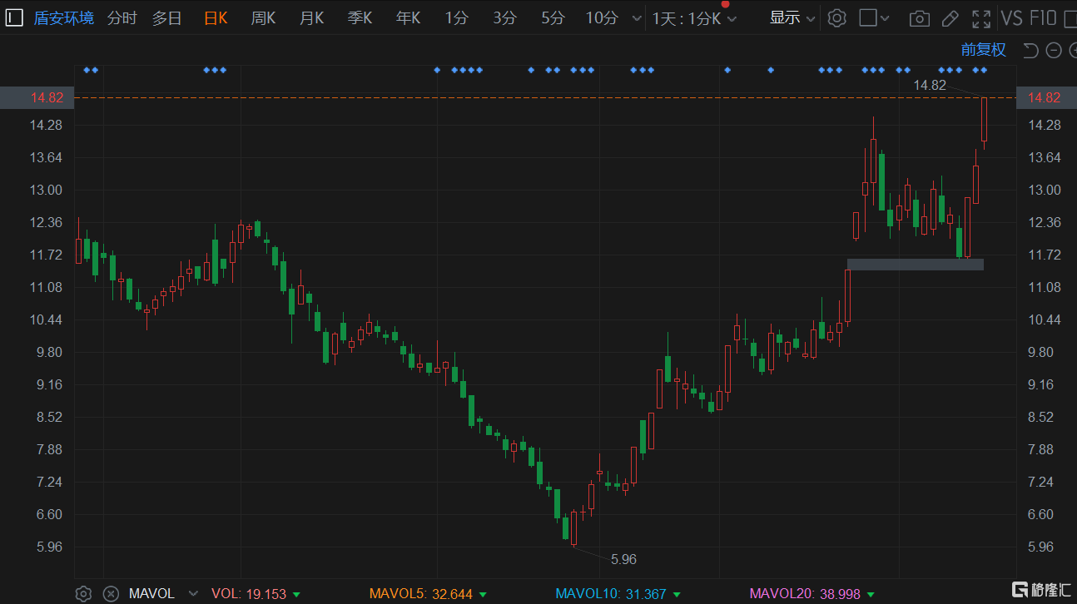This screenshot has width=1077, height=604.
Task: Take a chart screenshot with the camera icon
Action: pos(919,18)
